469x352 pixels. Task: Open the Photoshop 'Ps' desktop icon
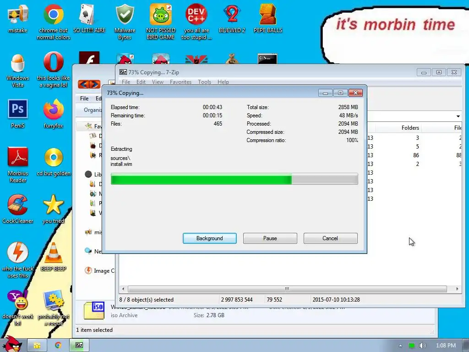point(18,114)
